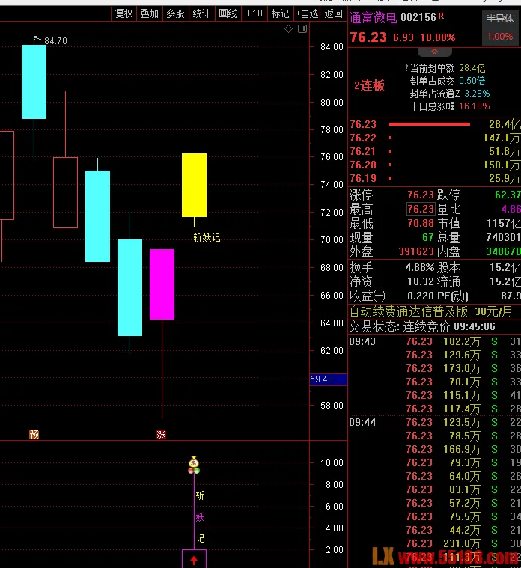
Task: Toggle the side panel layout icon
Action: [302, 29]
